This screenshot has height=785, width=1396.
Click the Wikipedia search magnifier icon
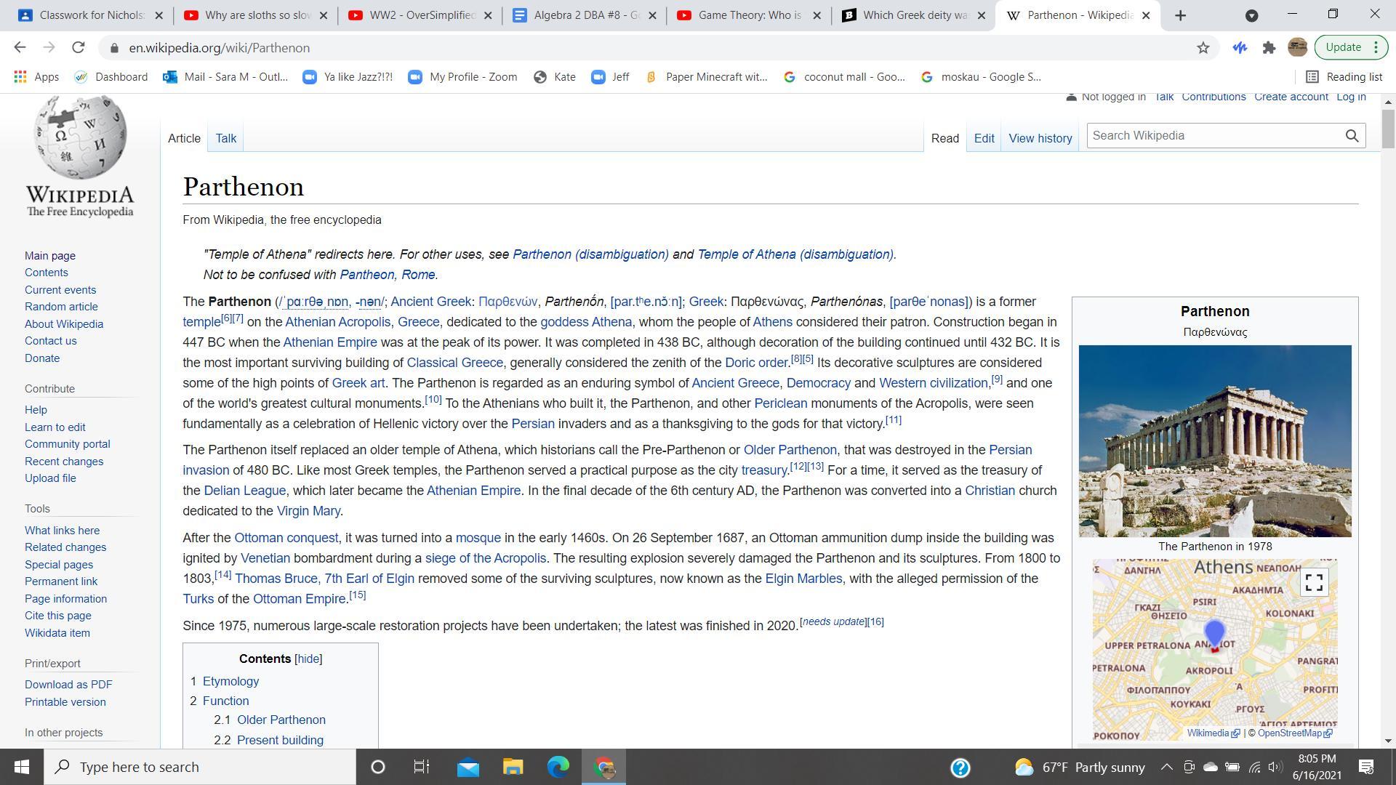tap(1352, 136)
